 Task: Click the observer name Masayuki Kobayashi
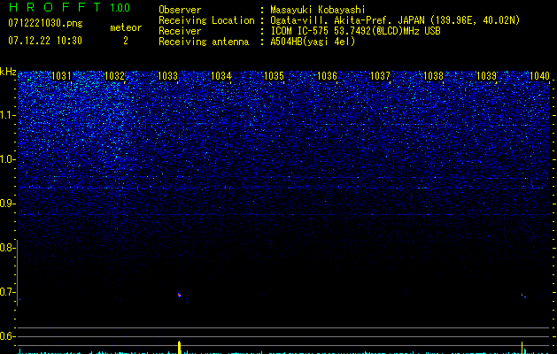coord(318,10)
